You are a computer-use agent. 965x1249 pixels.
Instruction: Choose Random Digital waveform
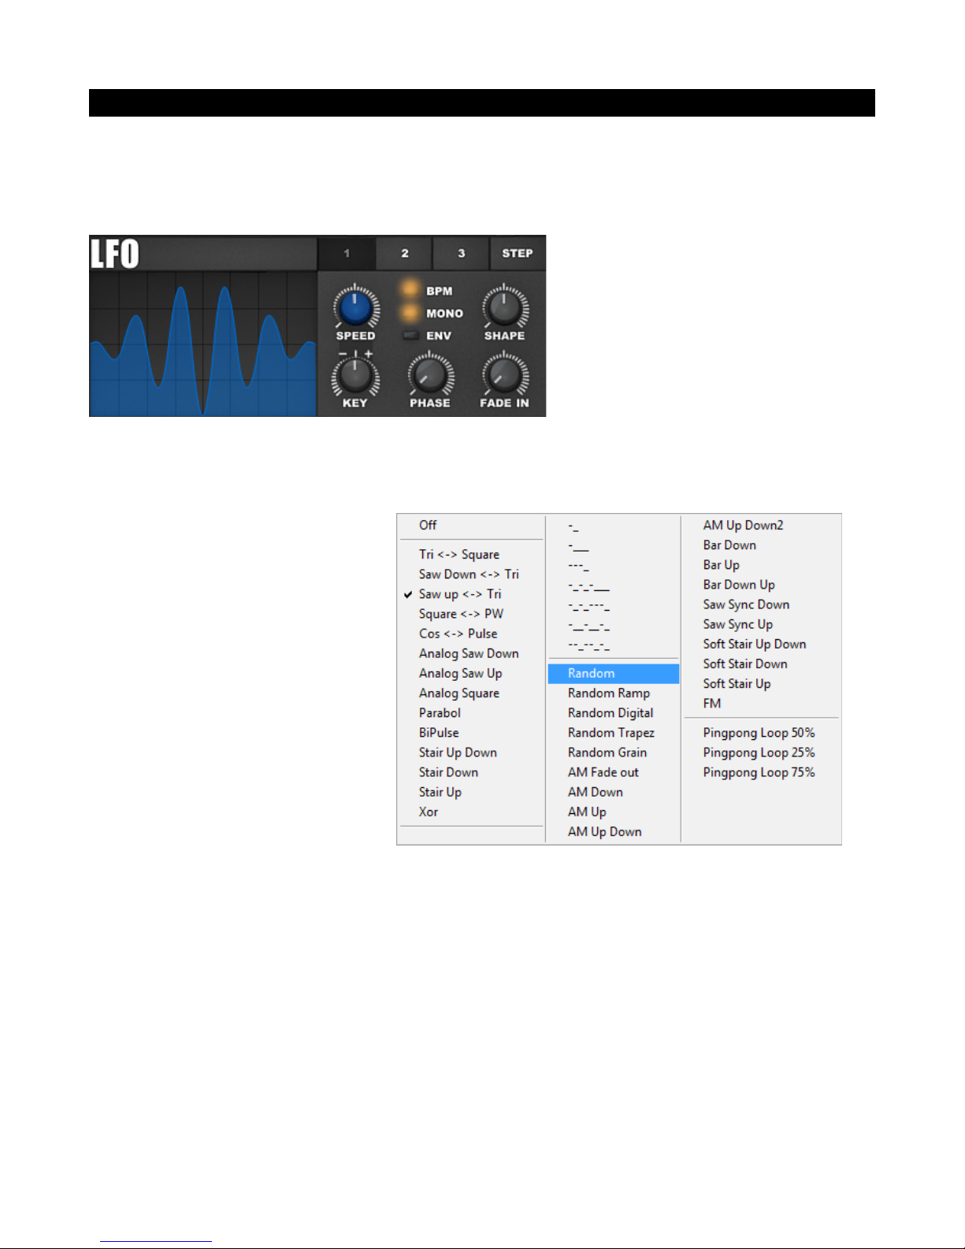pos(611,713)
